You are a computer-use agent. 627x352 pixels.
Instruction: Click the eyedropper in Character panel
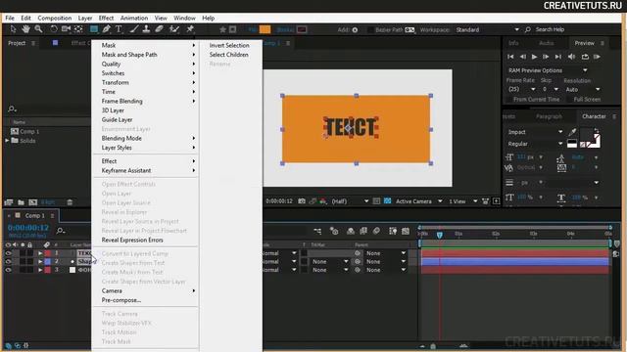pos(572,132)
